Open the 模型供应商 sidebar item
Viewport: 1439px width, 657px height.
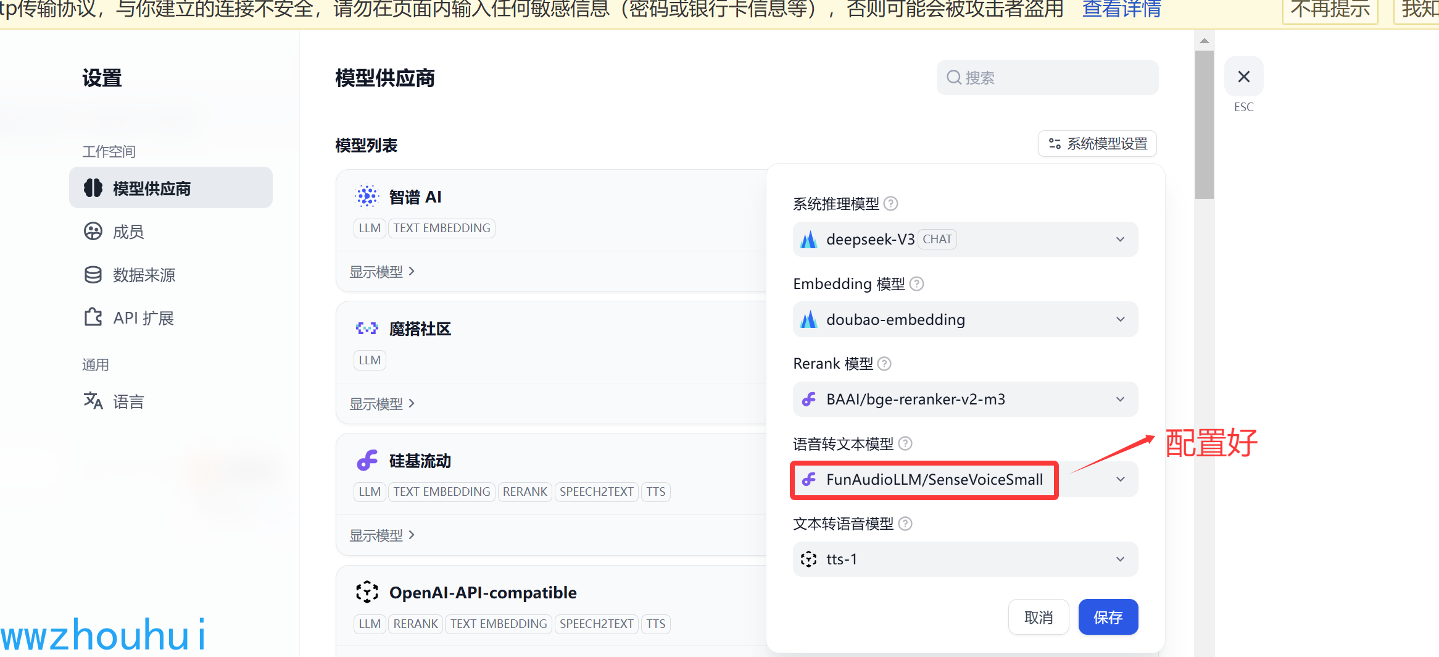coord(171,188)
